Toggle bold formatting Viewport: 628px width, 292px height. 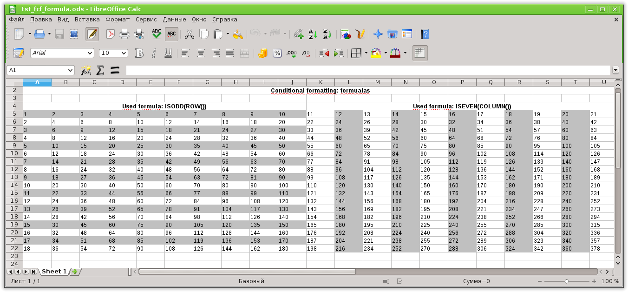pos(139,53)
